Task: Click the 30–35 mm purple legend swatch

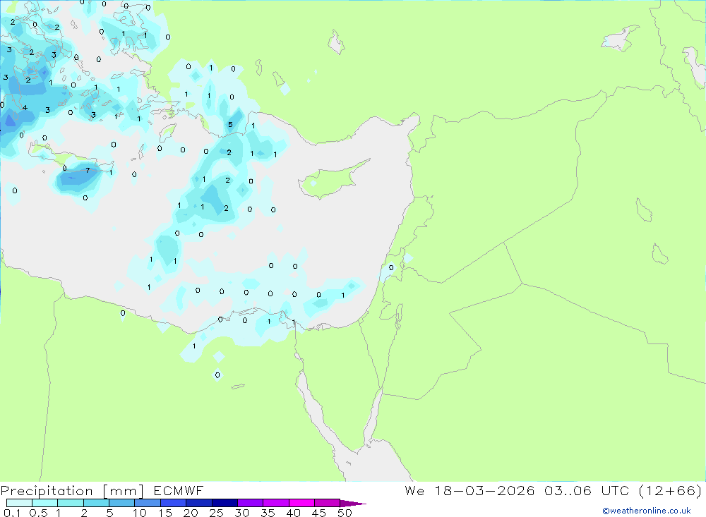Action: pyautogui.click(x=251, y=503)
